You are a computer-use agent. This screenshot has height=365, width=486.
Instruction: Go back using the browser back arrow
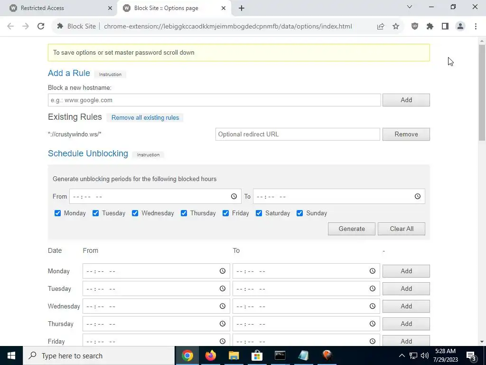(x=10, y=27)
